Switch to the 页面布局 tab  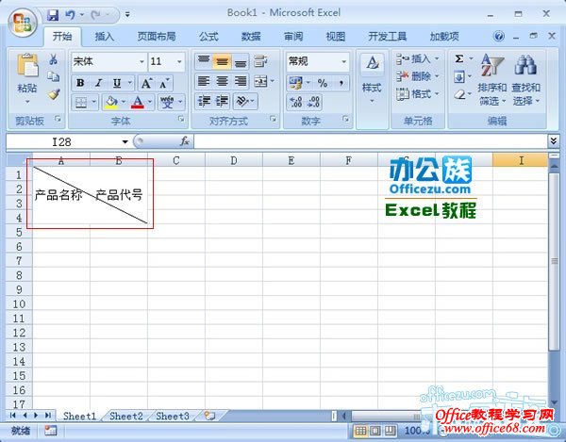[156, 37]
